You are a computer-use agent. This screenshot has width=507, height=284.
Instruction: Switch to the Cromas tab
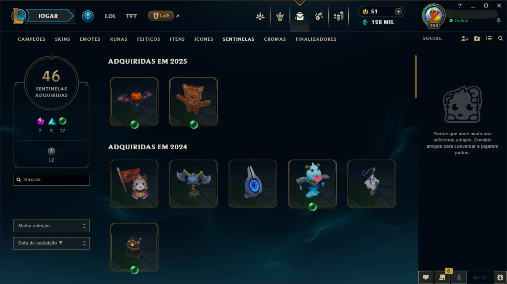[275, 39]
